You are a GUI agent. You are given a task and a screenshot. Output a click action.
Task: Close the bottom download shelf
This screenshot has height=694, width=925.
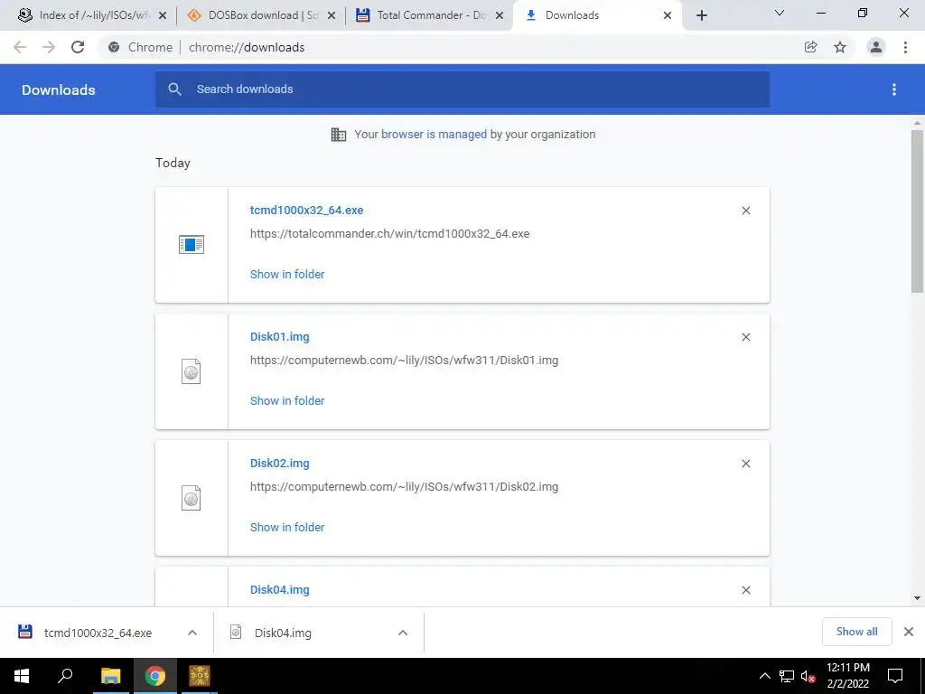point(909,632)
